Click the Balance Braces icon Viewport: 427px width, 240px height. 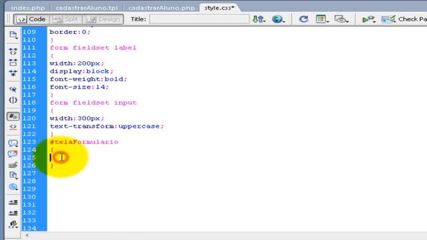(x=13, y=100)
